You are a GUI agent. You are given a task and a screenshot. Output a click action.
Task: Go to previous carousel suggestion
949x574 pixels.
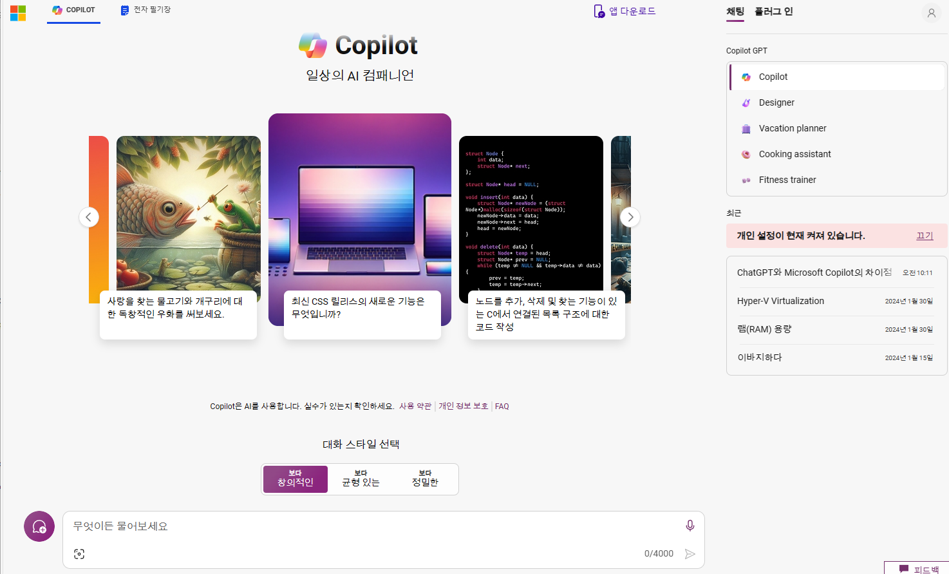point(89,217)
